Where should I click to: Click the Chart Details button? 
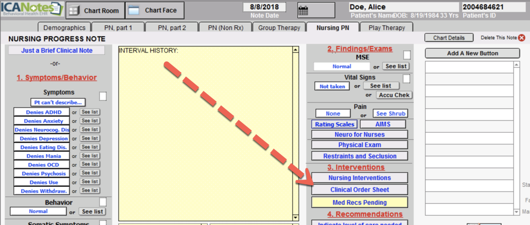(x=449, y=38)
